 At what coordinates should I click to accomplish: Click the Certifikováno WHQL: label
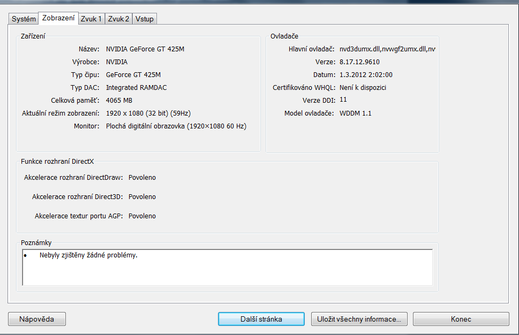304,88
